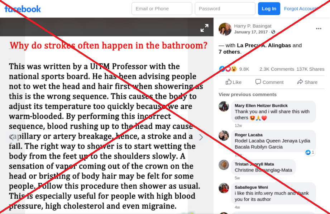The width and height of the screenshot is (330, 214).
Task: Focus the Password input field
Action: click(x=225, y=9)
